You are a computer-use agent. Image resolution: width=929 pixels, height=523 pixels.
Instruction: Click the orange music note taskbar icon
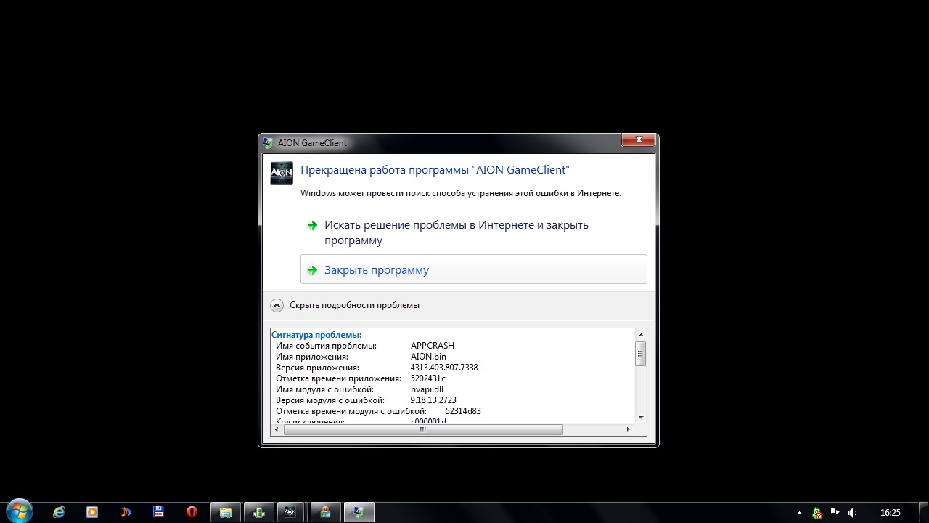point(126,512)
